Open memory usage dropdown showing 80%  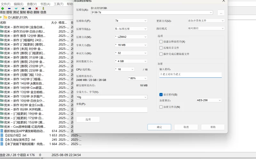pyautogui.click(x=138, y=78)
